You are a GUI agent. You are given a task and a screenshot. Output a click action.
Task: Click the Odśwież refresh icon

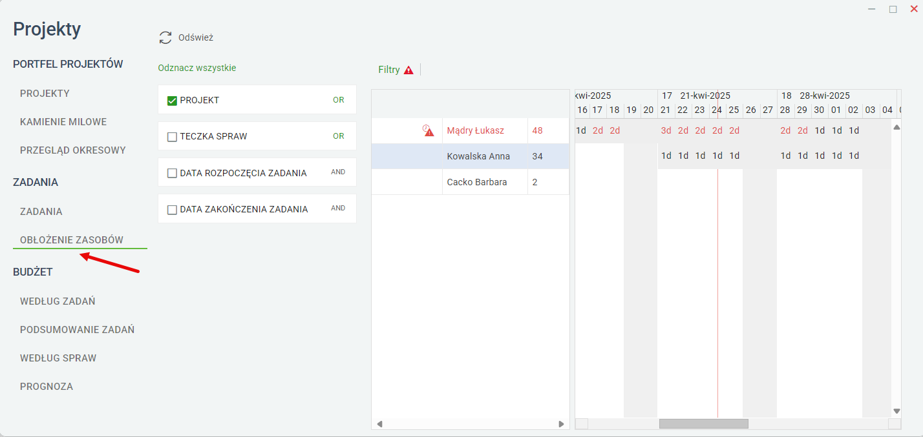point(165,37)
